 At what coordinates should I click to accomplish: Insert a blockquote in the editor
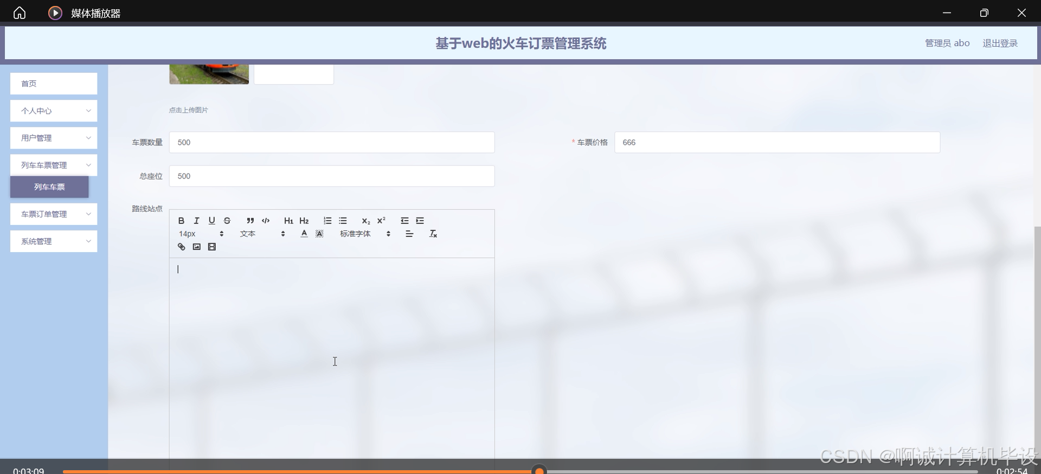(250, 221)
